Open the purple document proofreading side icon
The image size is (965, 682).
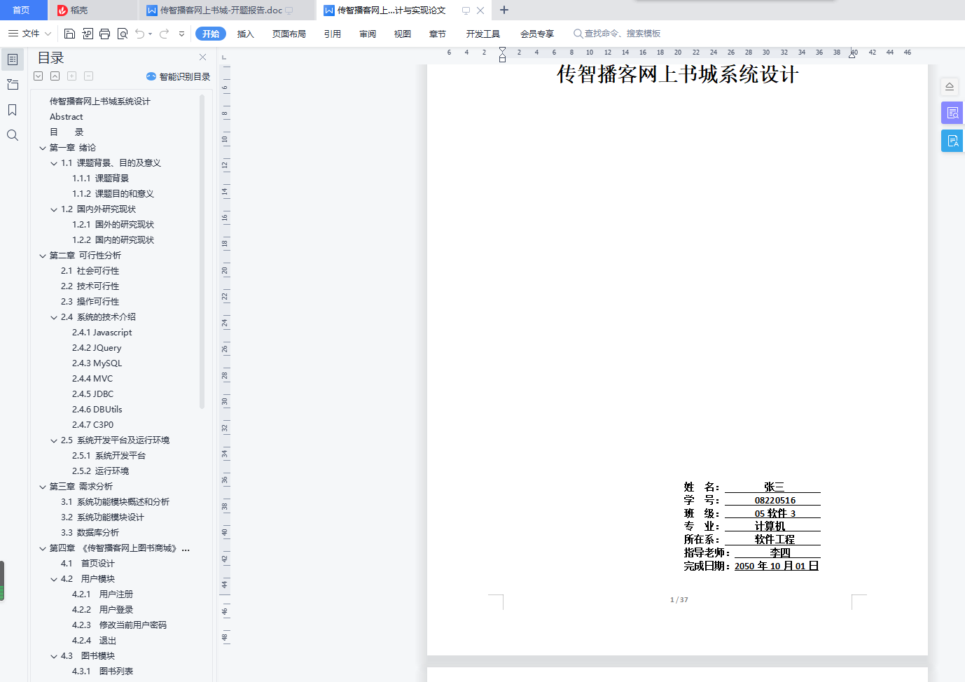coord(952,113)
